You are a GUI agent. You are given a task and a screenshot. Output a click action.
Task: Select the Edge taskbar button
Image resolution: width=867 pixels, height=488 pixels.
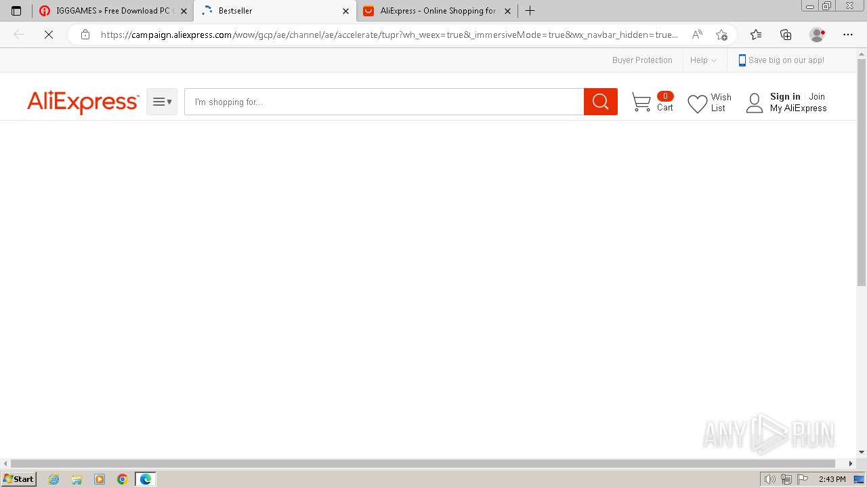pyautogui.click(x=146, y=479)
